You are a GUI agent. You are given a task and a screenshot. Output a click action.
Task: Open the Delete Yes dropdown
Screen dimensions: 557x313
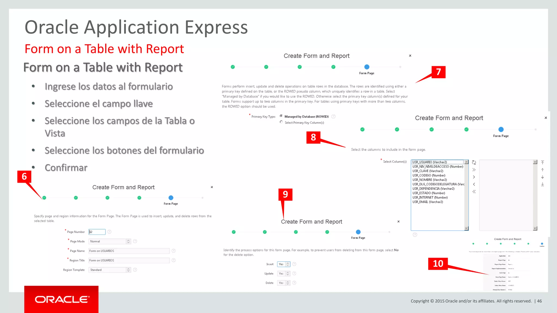click(x=284, y=283)
